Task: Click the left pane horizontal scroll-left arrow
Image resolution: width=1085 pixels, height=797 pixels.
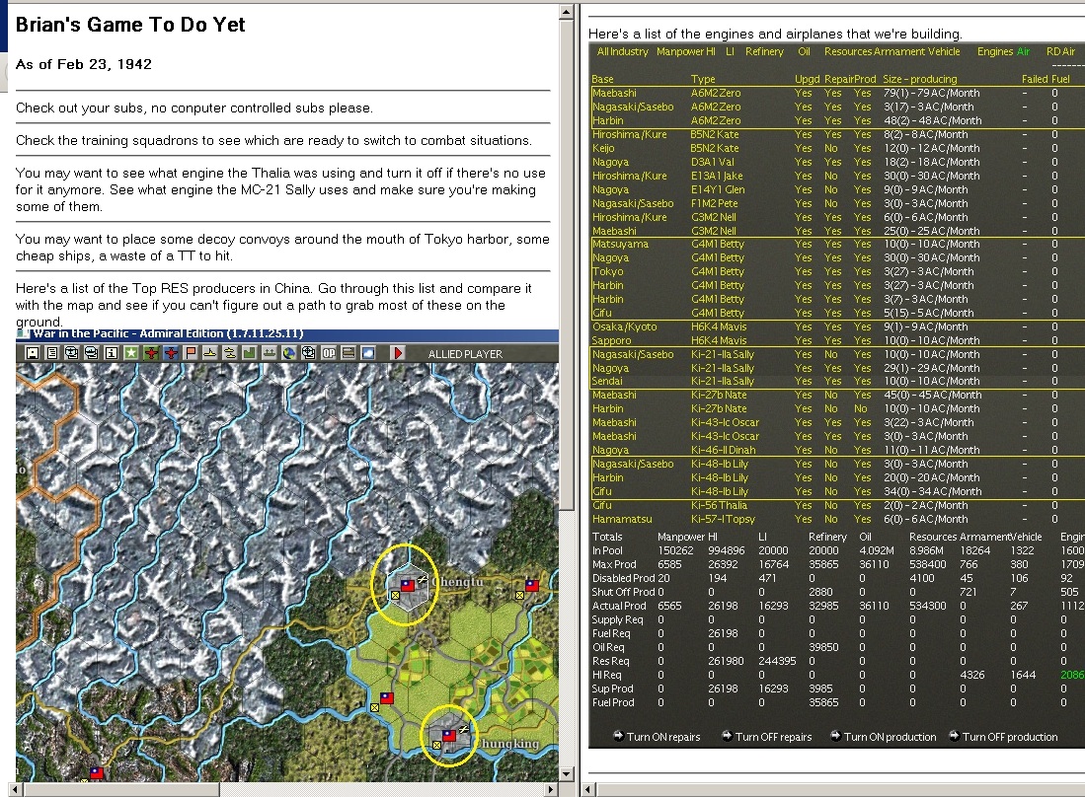Action: 15,789
